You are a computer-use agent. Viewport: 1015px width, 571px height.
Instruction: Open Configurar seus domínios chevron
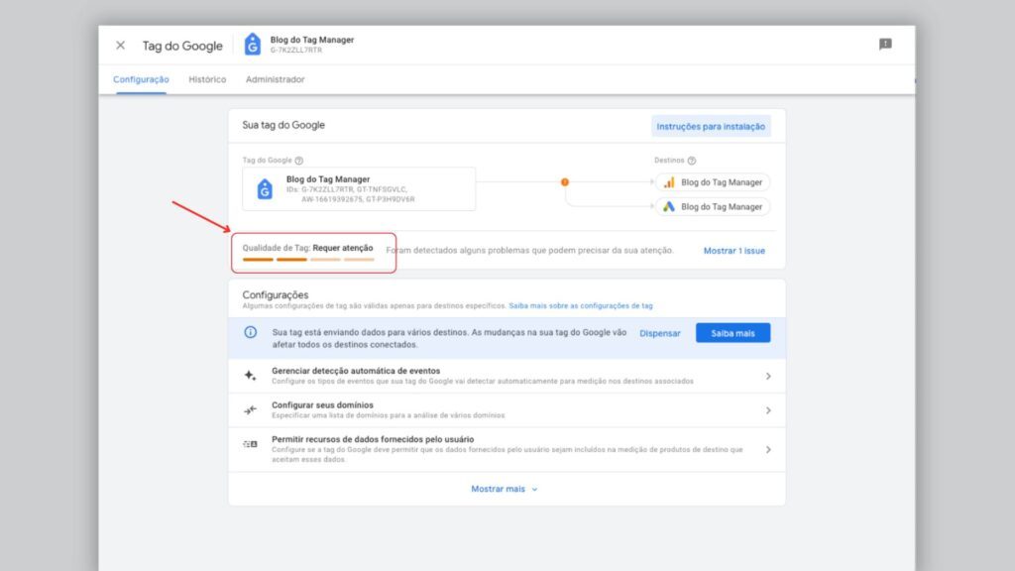coord(768,410)
